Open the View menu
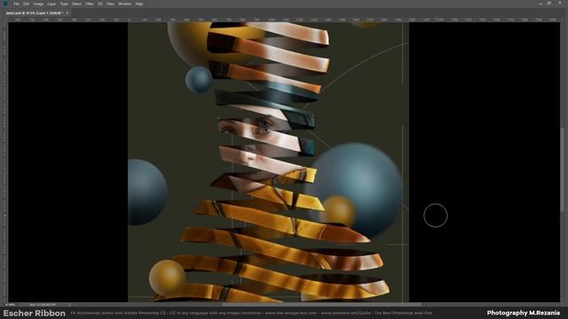 tap(110, 4)
